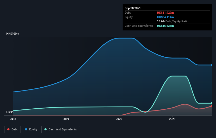Toggle the Cash And Equivalents legend button
Viewport: 216px width, 138px height.
pos(61,130)
